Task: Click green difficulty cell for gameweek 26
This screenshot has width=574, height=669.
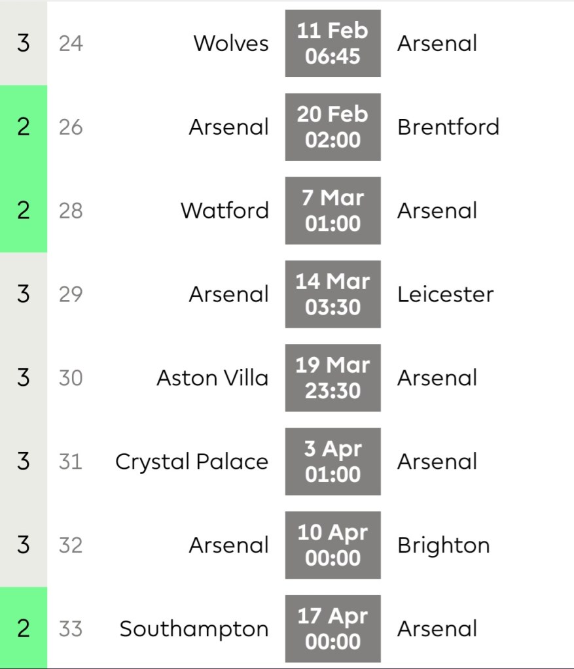Action: point(24,127)
